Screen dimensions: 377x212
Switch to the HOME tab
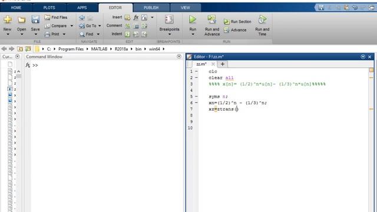[16, 8]
